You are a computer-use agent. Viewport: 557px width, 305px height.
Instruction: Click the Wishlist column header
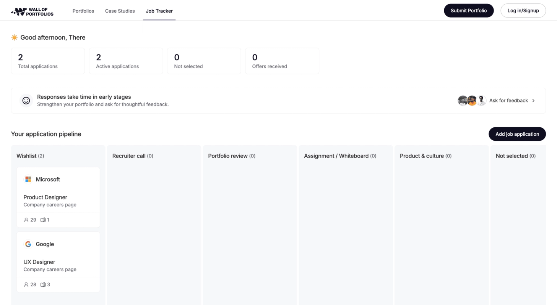30,156
